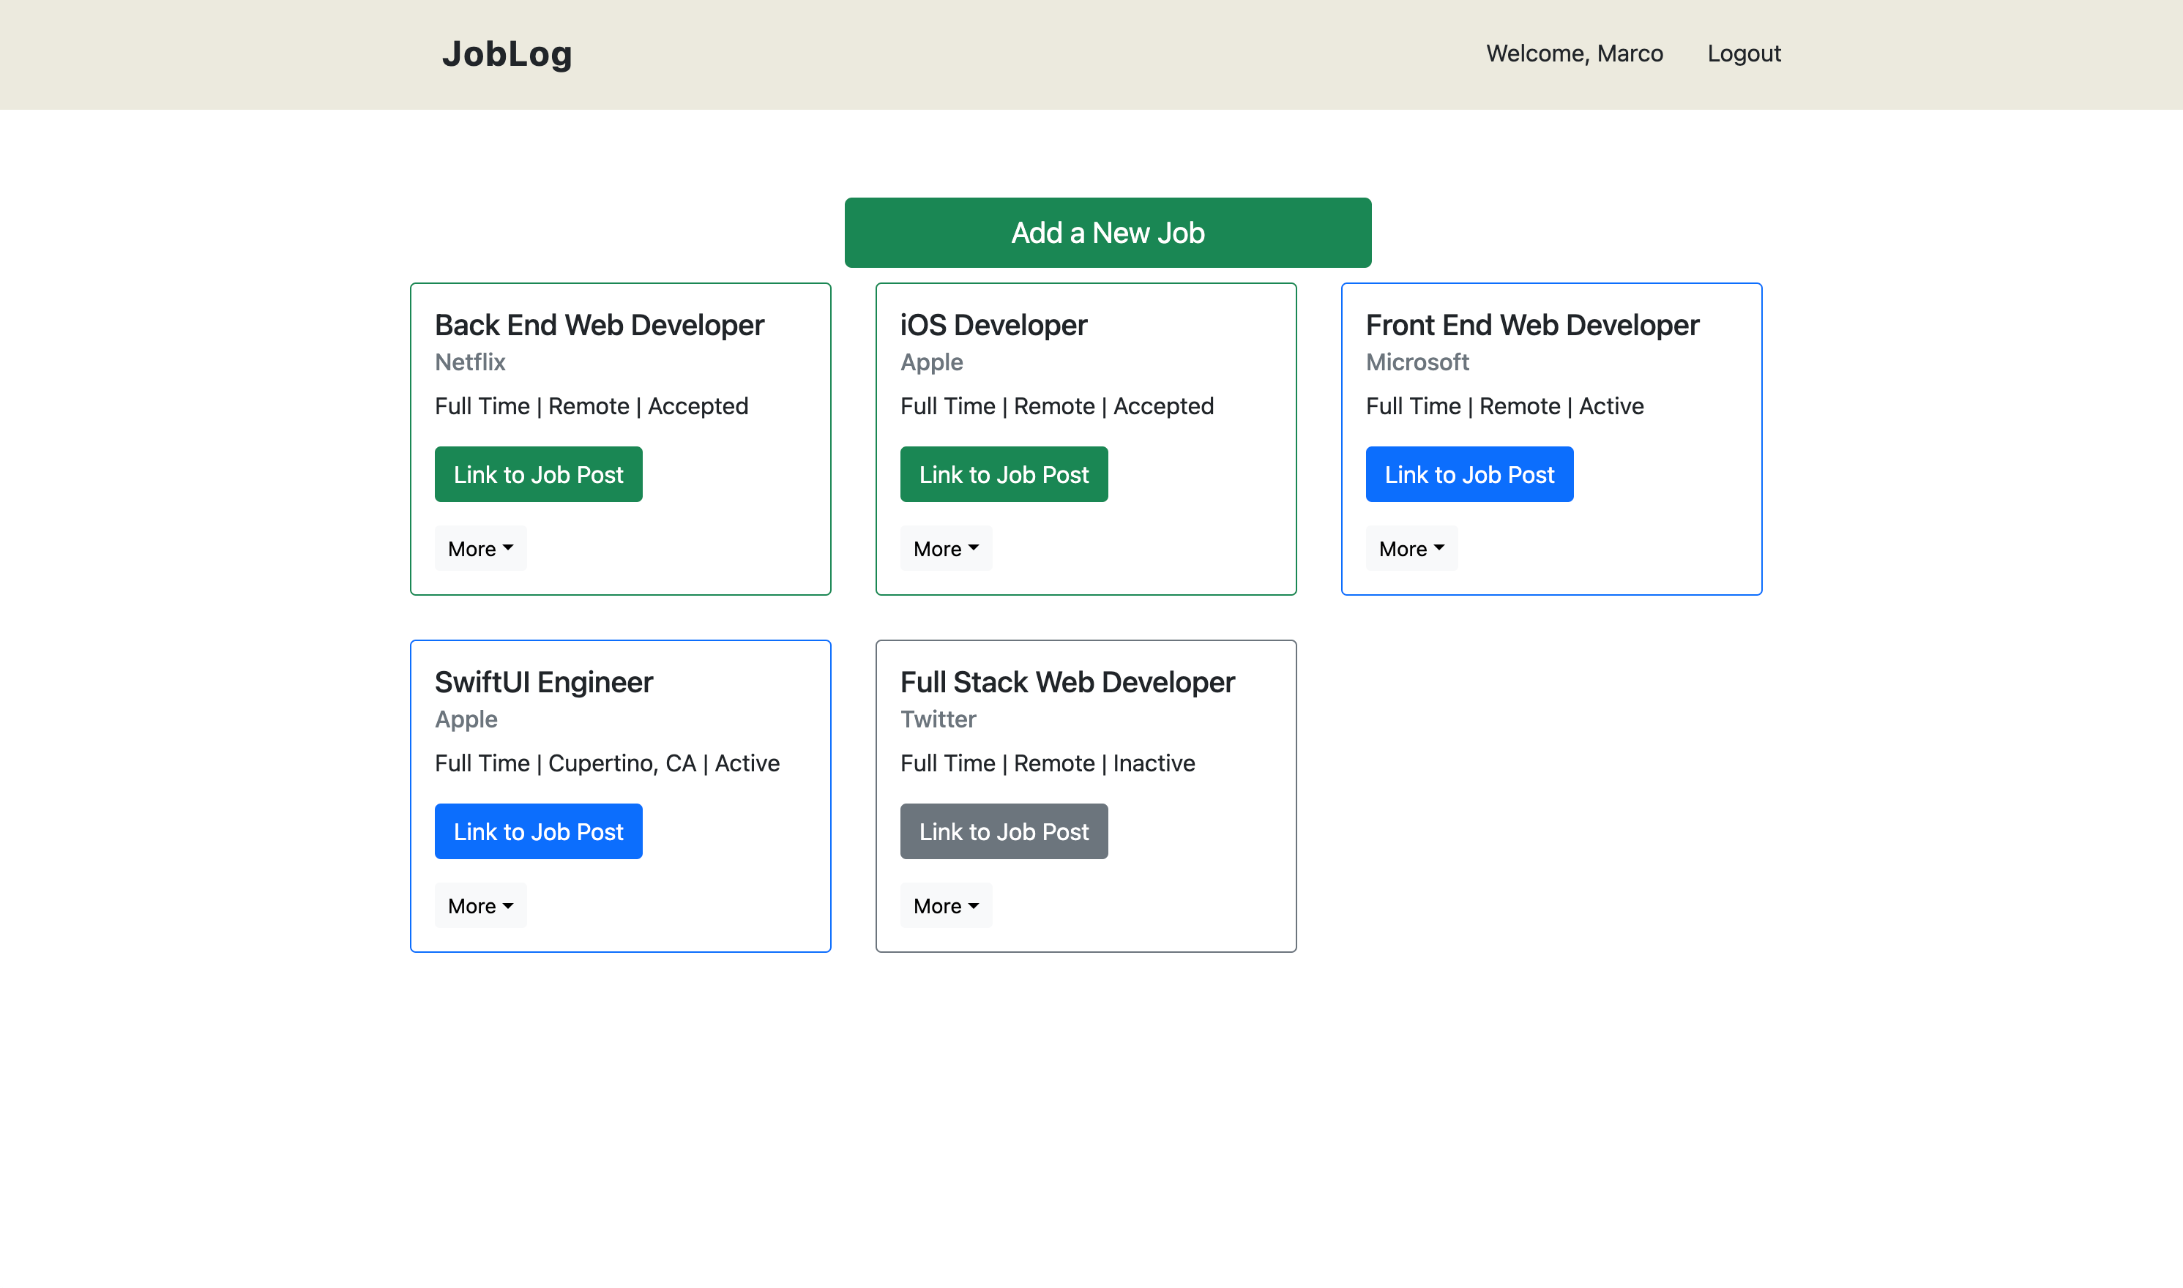Open the More dropdown for SwiftUI Engineer

tap(480, 905)
